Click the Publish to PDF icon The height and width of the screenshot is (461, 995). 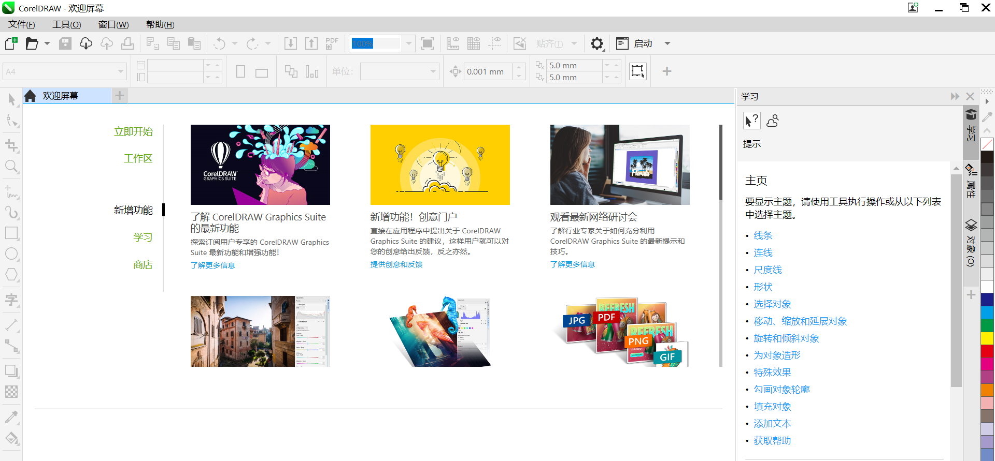[332, 43]
